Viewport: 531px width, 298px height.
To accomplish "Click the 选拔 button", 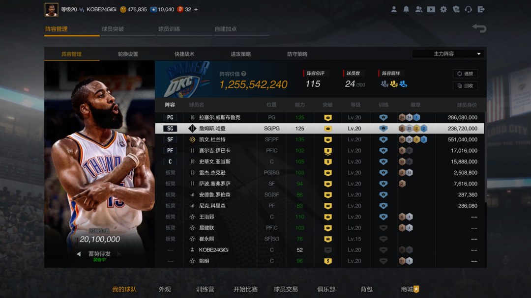I will (x=465, y=74).
